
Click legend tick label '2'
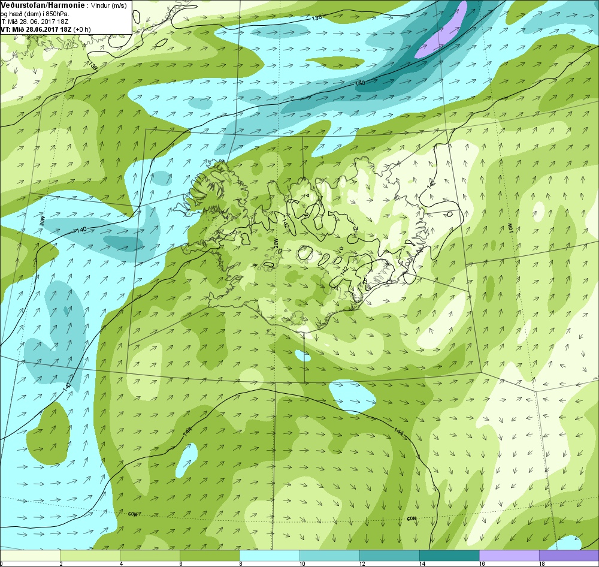pyautogui.click(x=60, y=563)
